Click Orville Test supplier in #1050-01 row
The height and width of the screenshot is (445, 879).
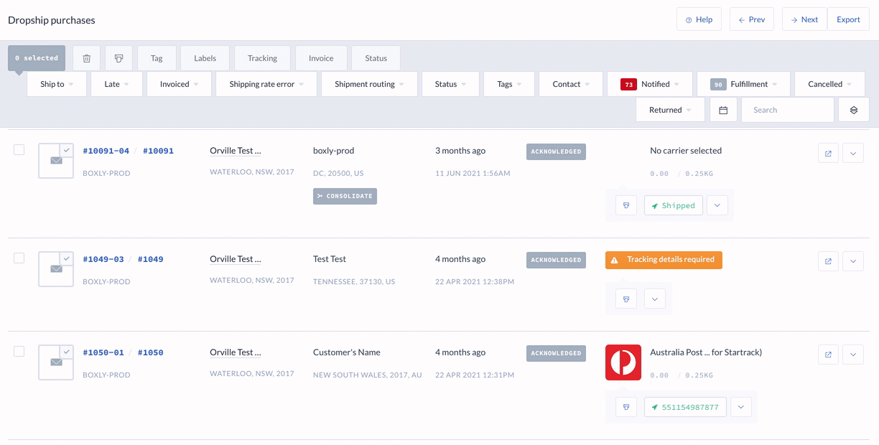click(x=236, y=352)
